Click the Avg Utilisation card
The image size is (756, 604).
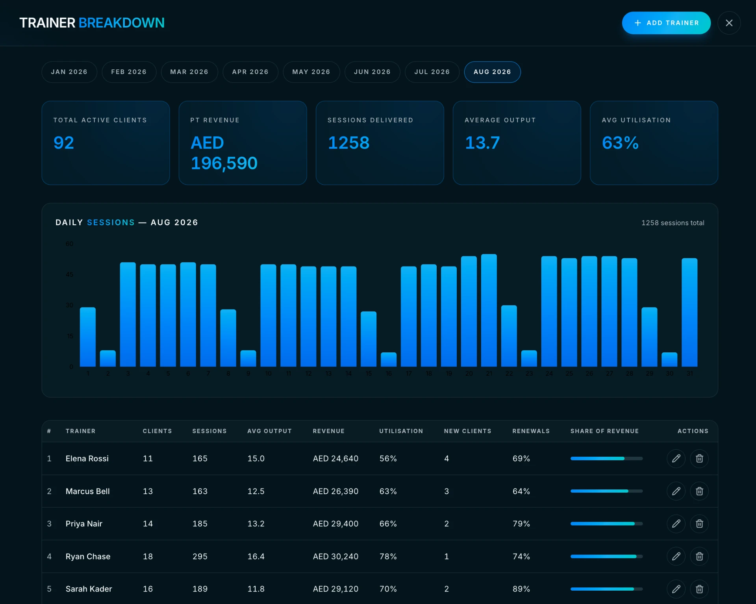point(654,143)
